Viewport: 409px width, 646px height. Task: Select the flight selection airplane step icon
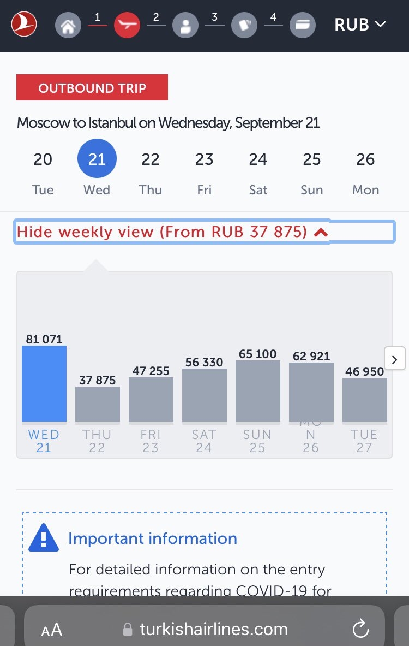(x=127, y=25)
